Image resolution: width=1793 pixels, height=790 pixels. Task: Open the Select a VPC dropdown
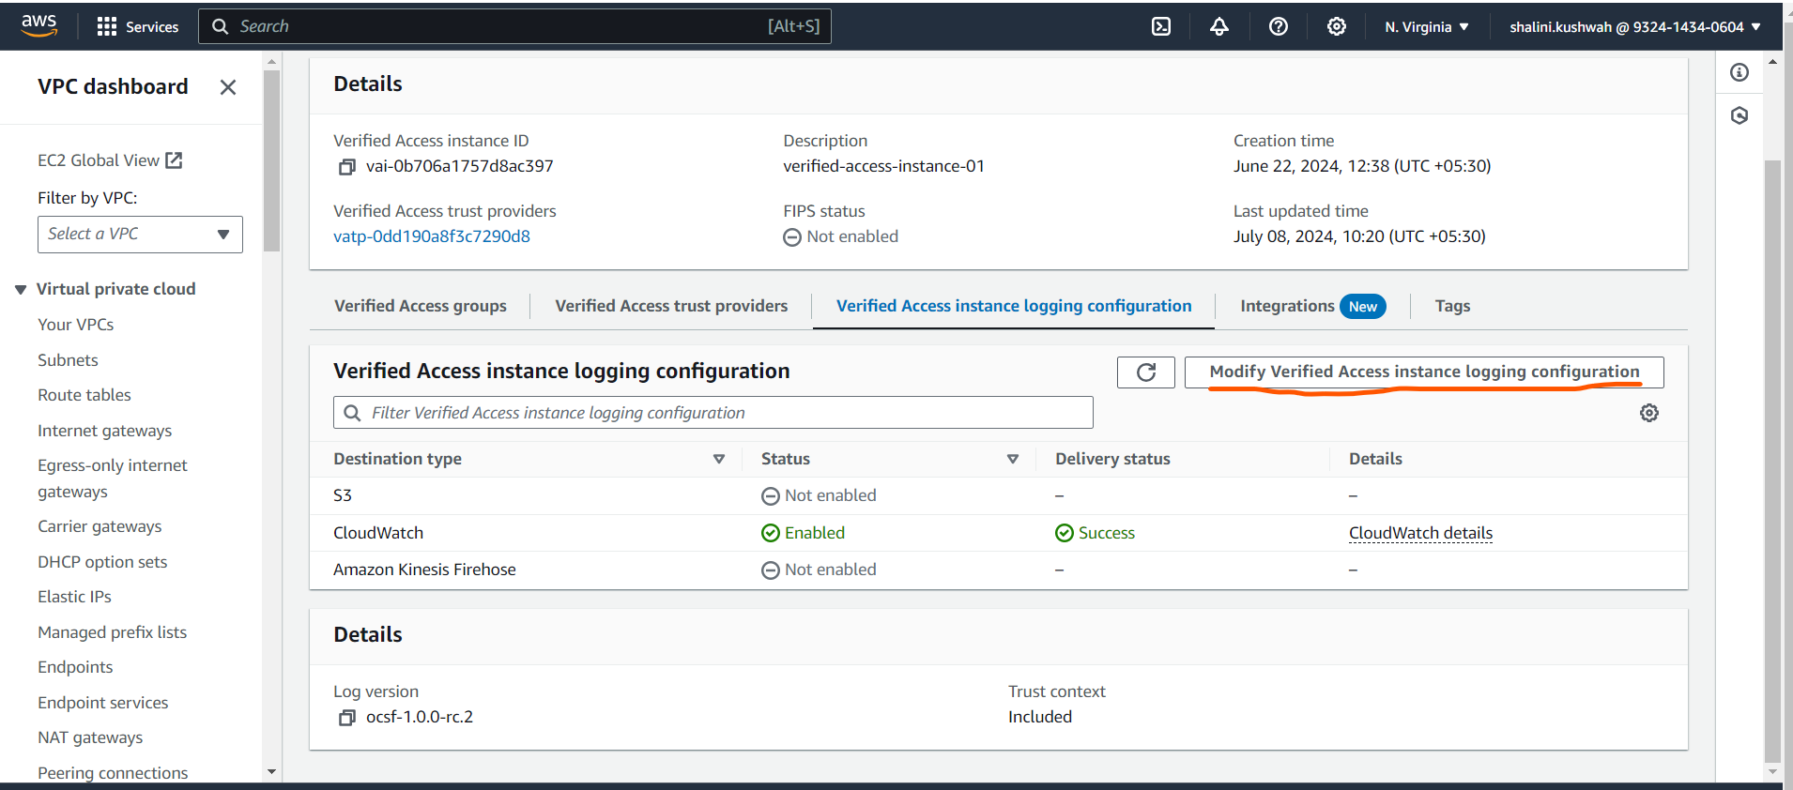140,235
